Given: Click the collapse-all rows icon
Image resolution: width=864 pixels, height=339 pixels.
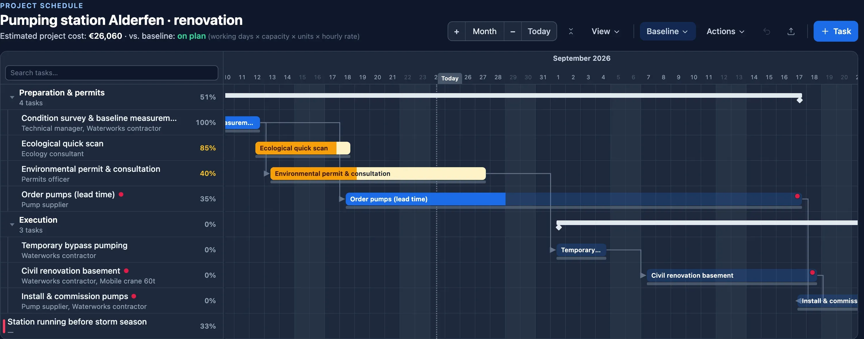Looking at the screenshot, I should [571, 31].
